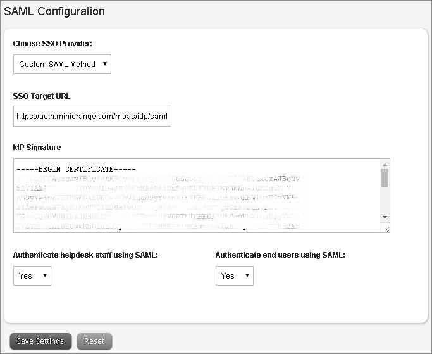Click the SSO Target URL input field
The width and height of the screenshot is (432, 354).
tap(92, 116)
